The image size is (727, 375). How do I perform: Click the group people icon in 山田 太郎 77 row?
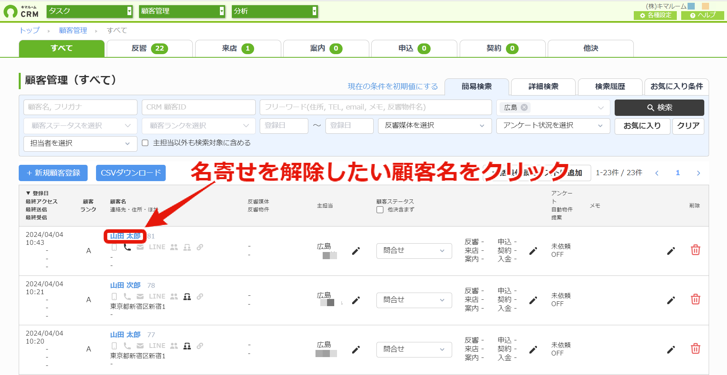click(x=174, y=346)
